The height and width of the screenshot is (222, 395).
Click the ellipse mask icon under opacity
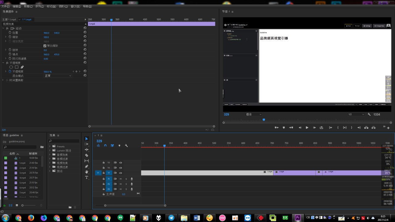tap(11, 67)
